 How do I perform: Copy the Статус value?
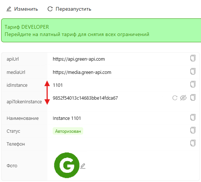193,130
